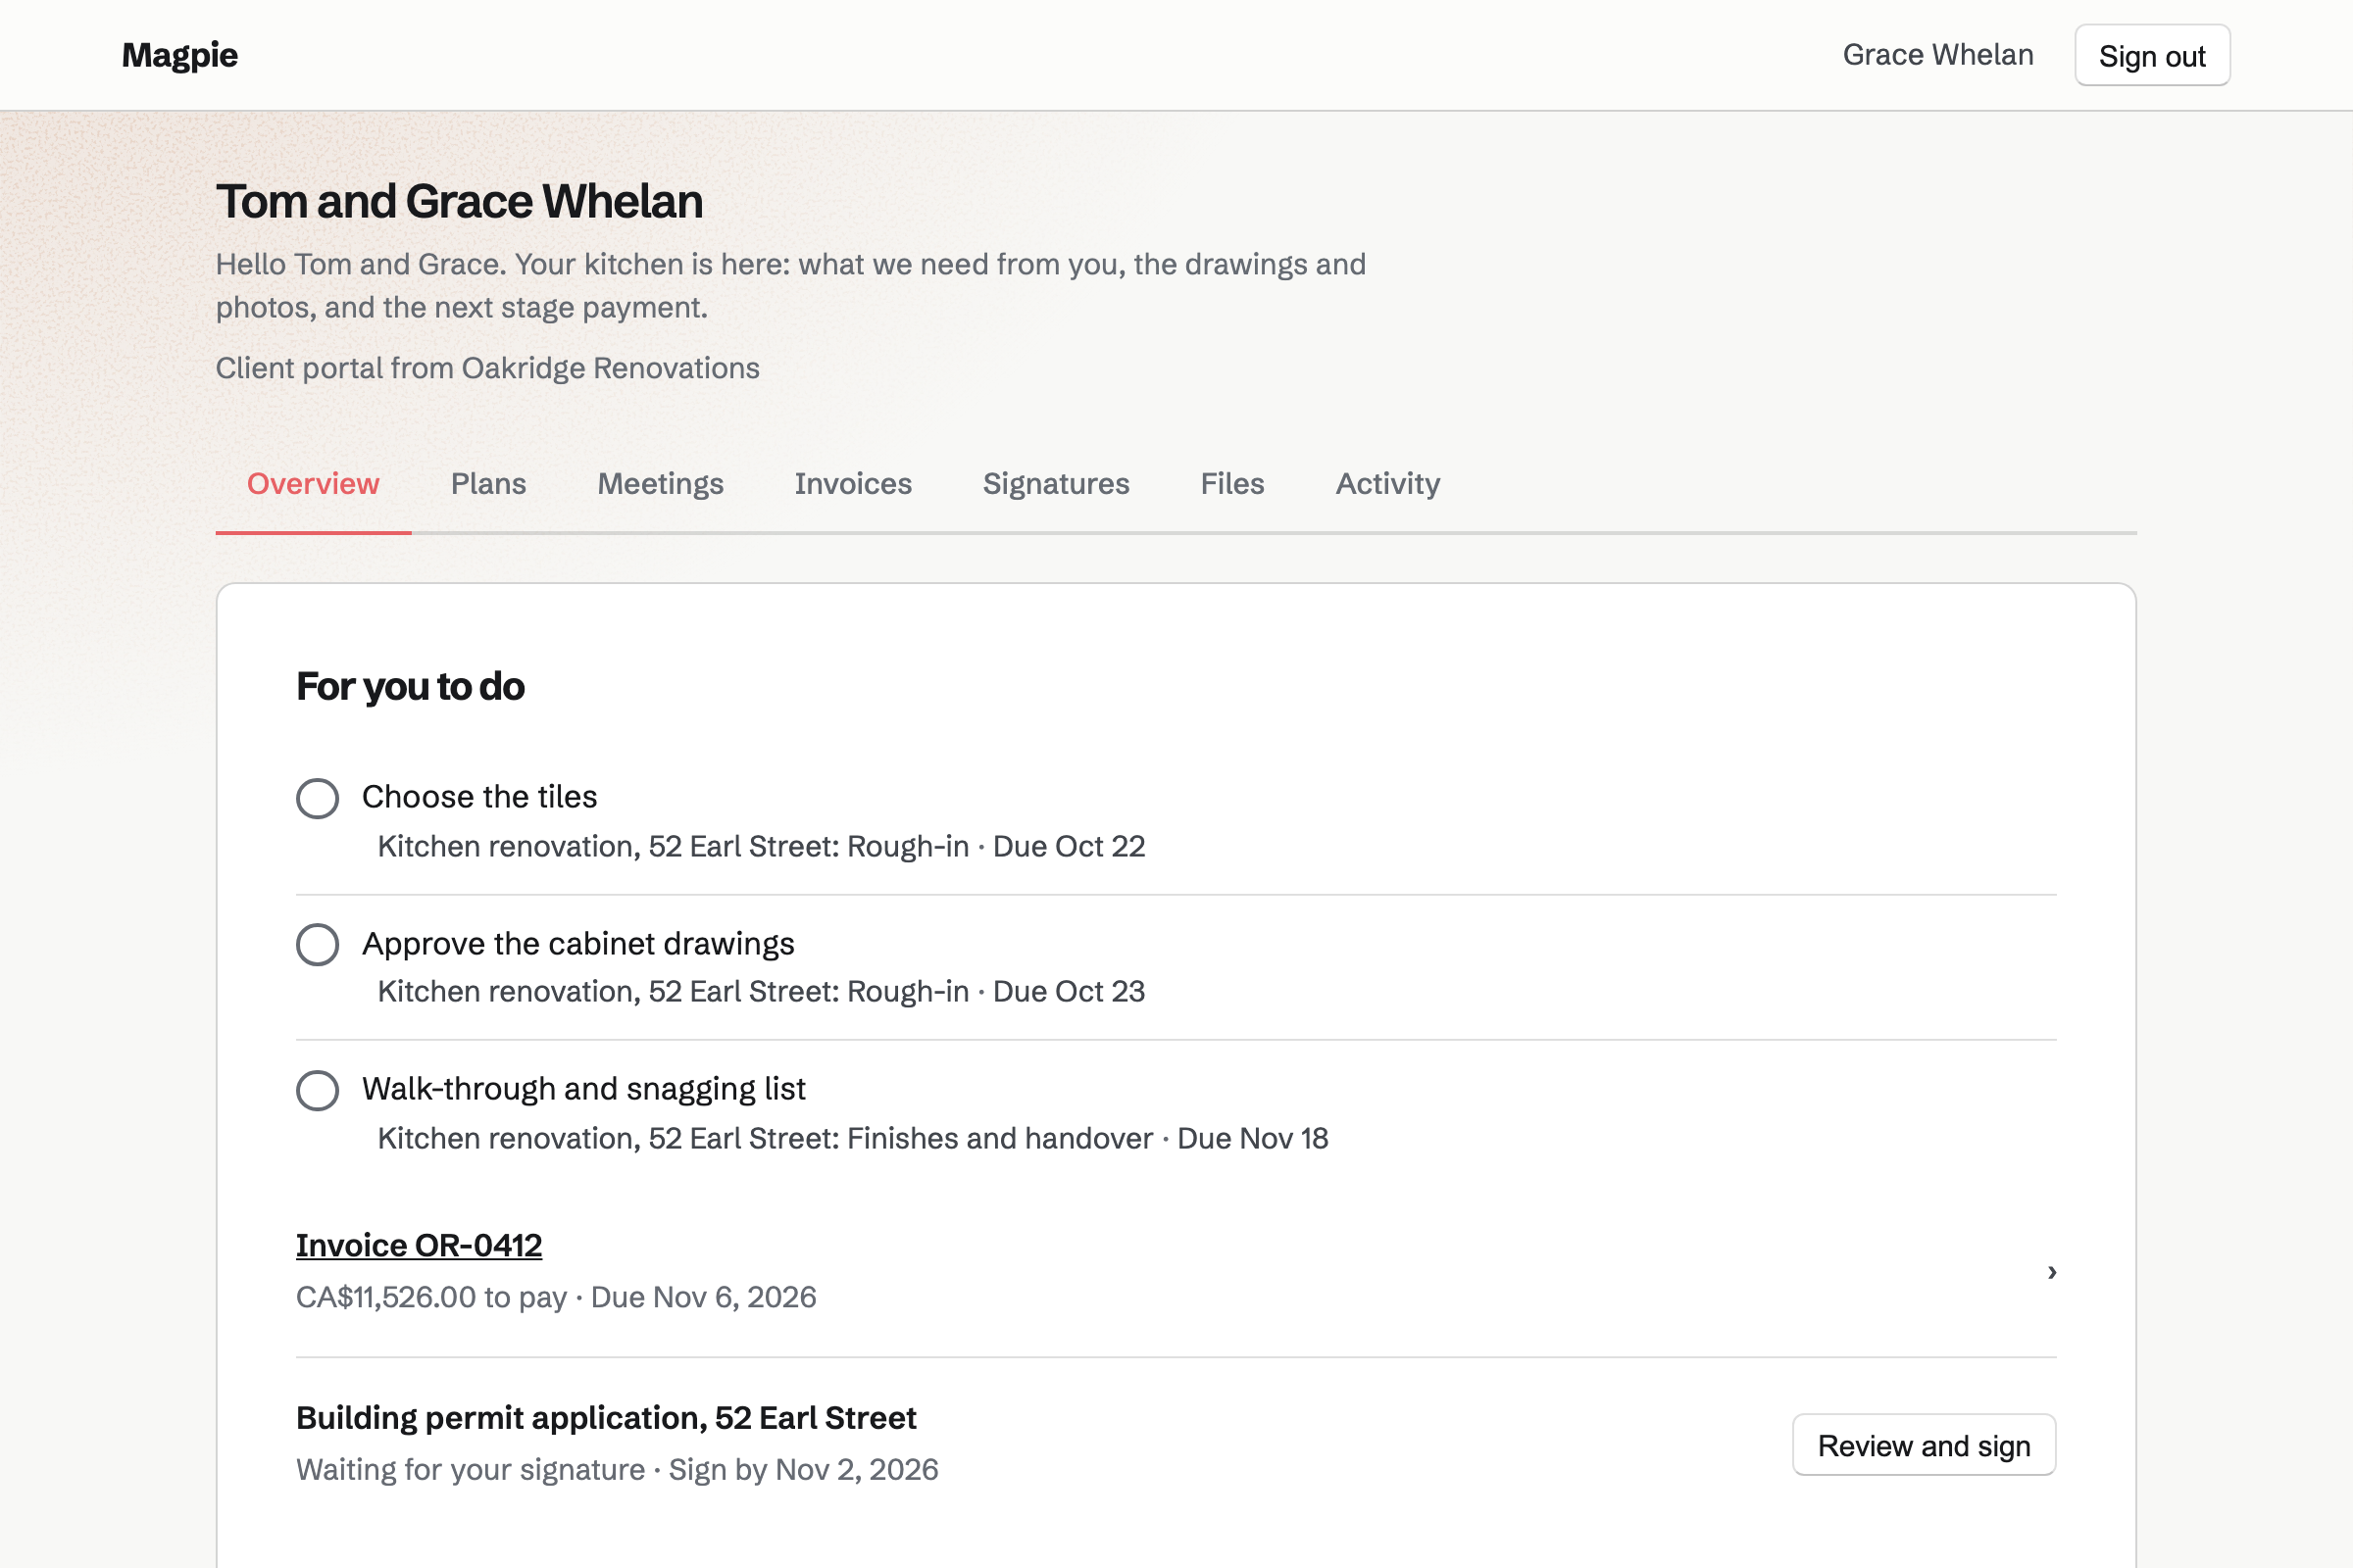2353x1568 pixels.
Task: Click the 'Due Oct 22' task detail line
Action: (x=762, y=846)
